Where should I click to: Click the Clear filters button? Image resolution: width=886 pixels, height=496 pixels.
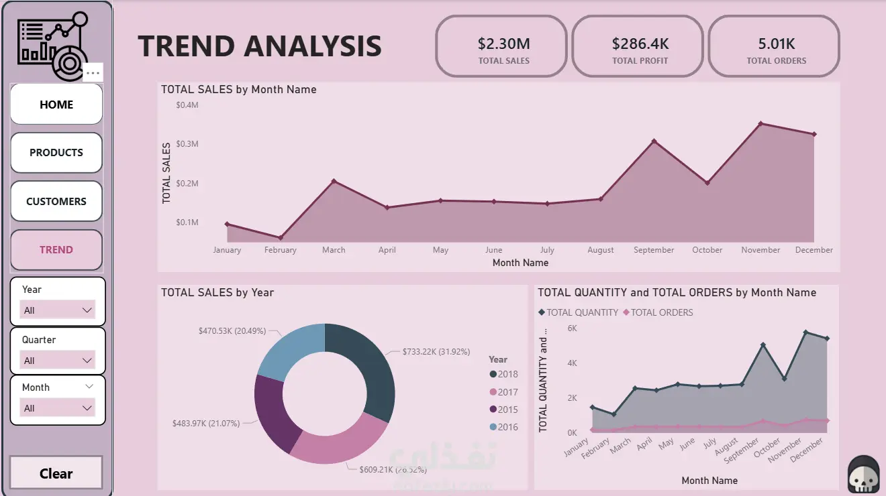pyautogui.click(x=56, y=473)
